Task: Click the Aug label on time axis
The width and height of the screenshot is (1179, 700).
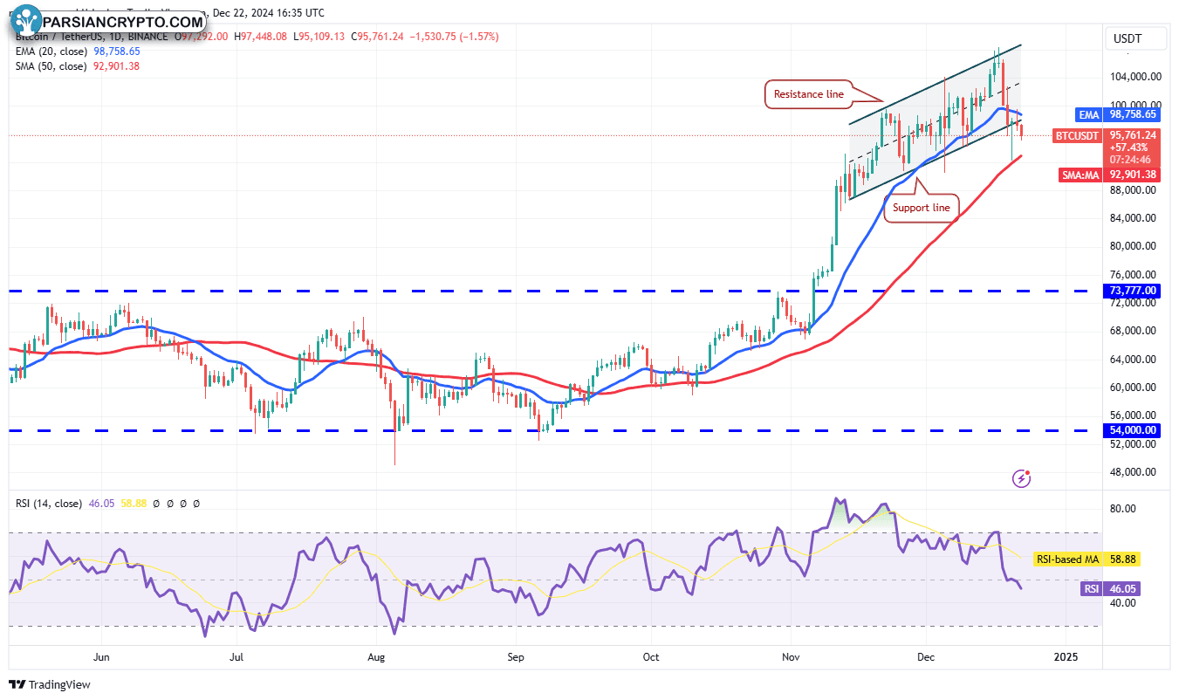Action: 376,656
